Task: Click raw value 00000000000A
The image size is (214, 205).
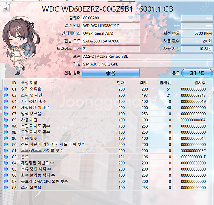Action: click(193, 120)
